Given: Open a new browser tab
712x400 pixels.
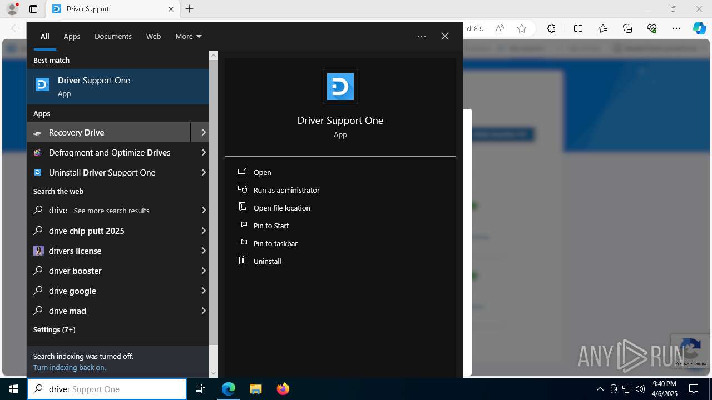Looking at the screenshot, I should tap(190, 9).
